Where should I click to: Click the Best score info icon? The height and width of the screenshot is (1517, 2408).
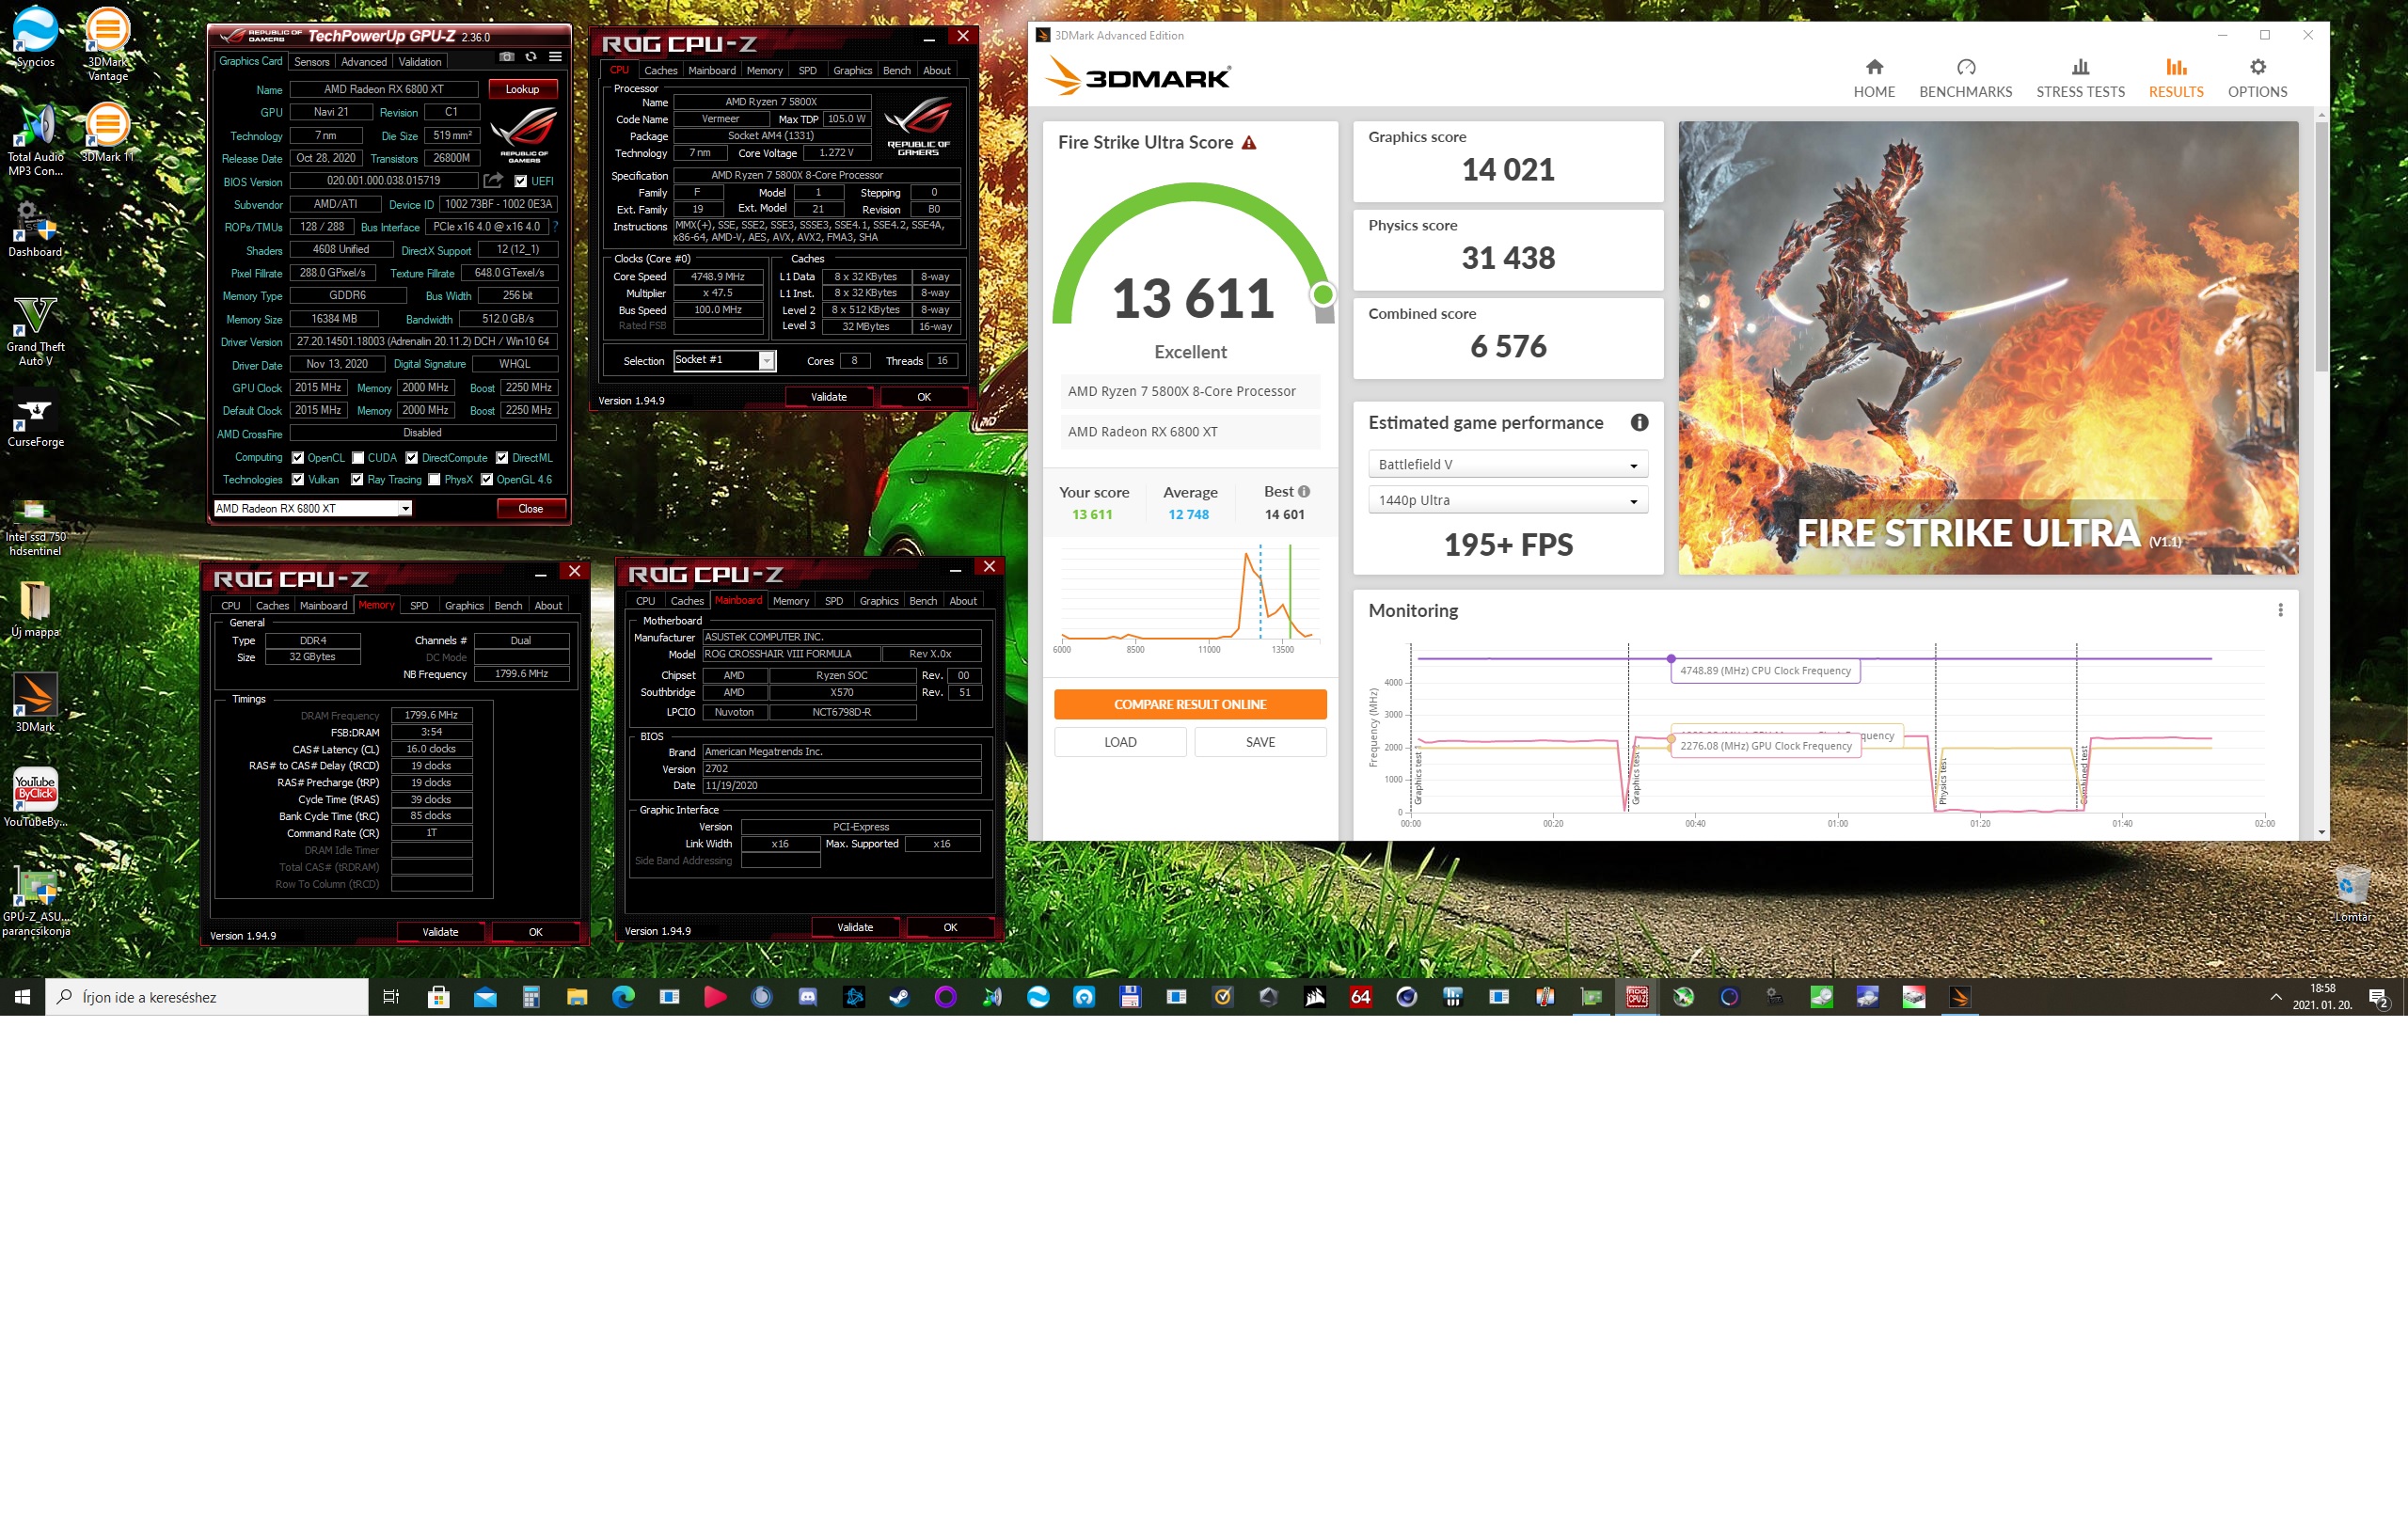pos(1304,491)
